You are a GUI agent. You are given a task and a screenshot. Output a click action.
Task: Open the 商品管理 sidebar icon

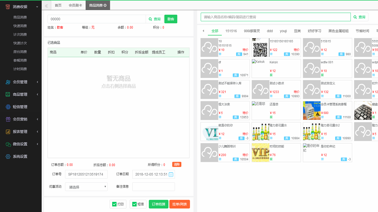point(7,94)
